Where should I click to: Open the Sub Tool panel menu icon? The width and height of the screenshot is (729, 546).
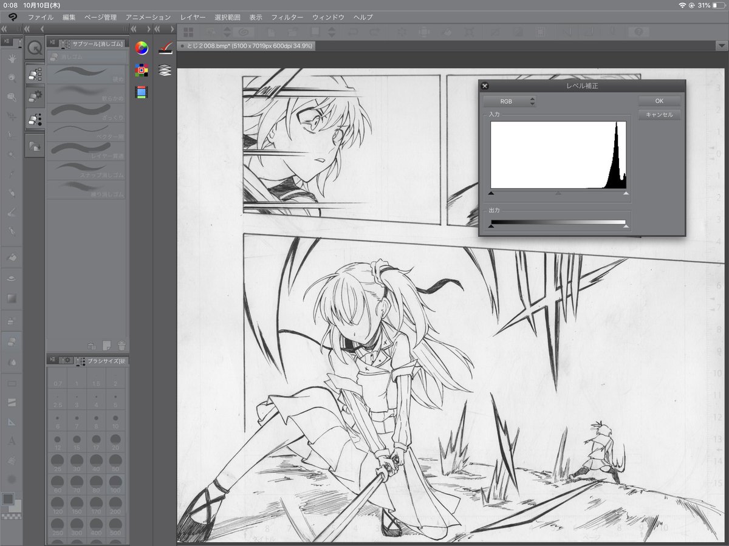pyautogui.click(x=52, y=43)
